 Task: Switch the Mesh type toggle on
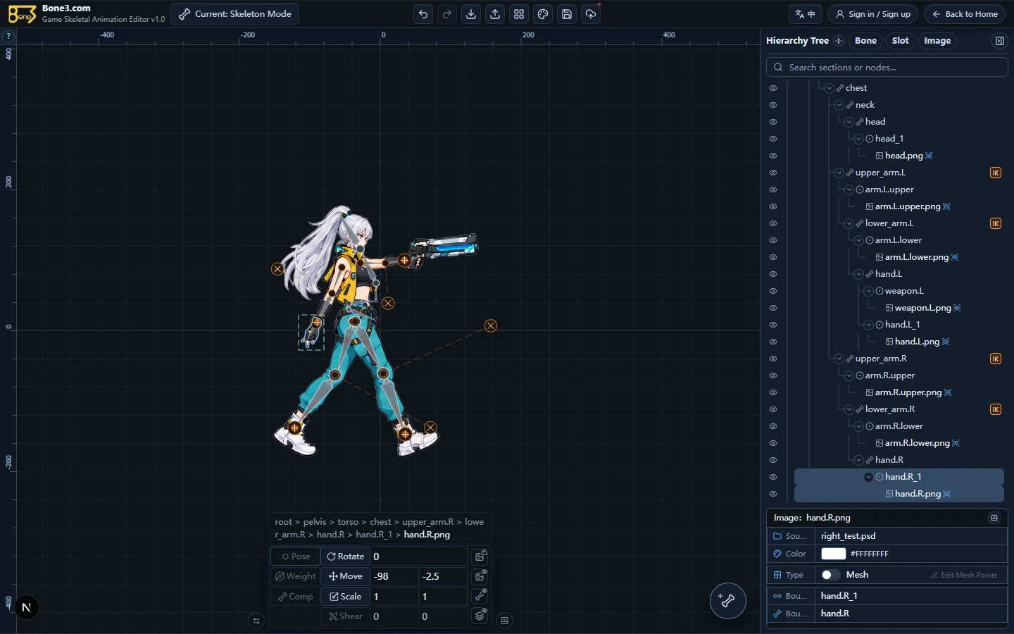[x=831, y=575]
